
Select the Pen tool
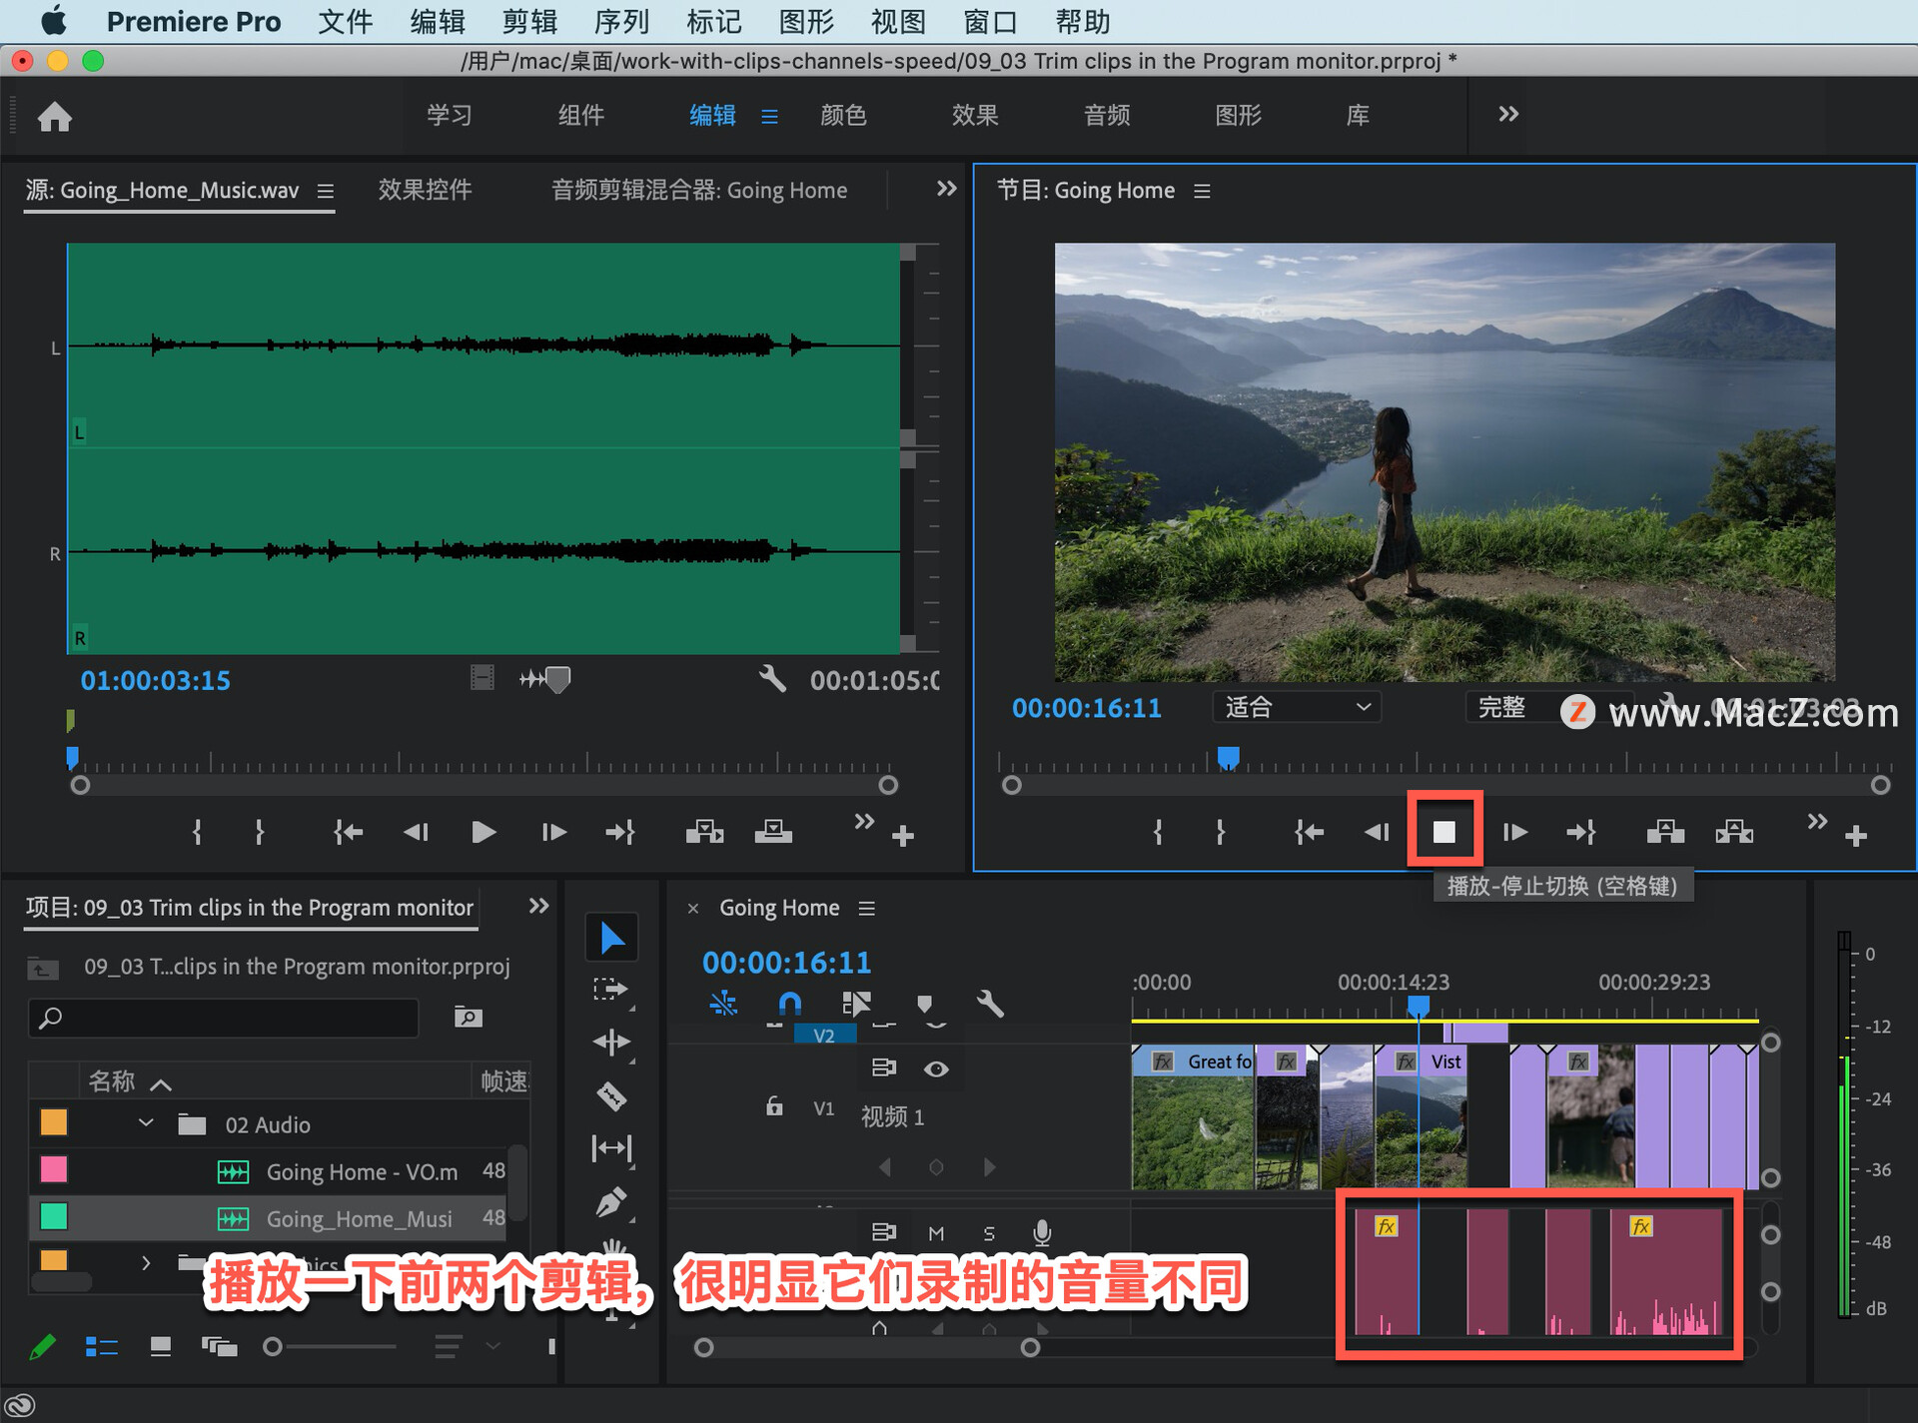(611, 1202)
